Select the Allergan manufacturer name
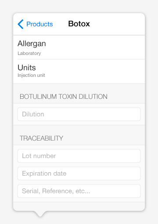Viewport: 158px width, 224px height. (x=32, y=43)
